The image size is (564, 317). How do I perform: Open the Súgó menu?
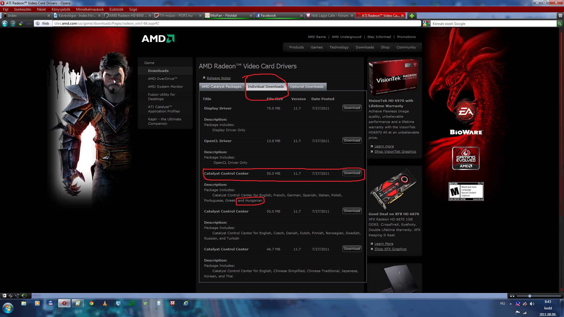(133, 9)
